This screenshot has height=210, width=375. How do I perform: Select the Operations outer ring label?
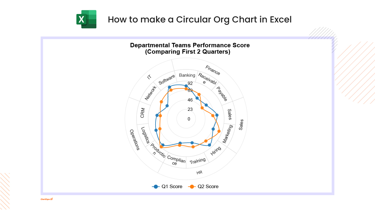point(134,140)
